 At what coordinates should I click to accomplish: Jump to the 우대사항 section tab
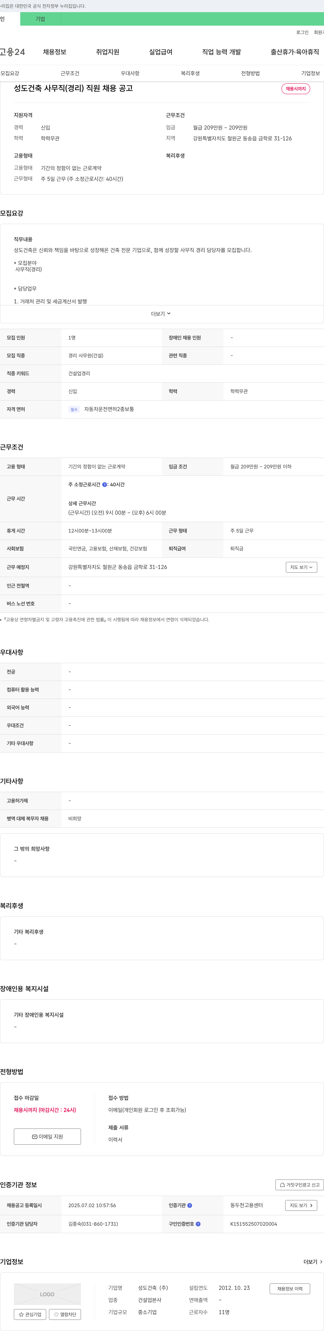(x=130, y=73)
